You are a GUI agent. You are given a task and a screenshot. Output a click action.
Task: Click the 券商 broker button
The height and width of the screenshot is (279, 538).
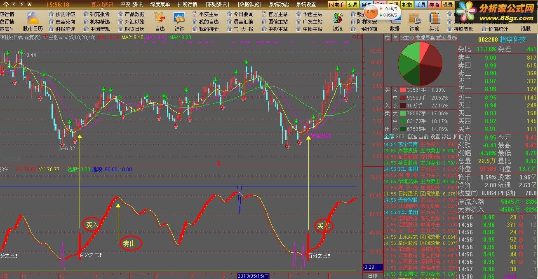point(434,5)
